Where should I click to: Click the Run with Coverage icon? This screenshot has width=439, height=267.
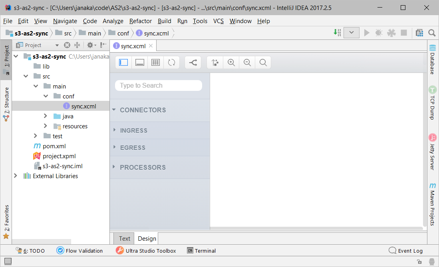click(391, 33)
